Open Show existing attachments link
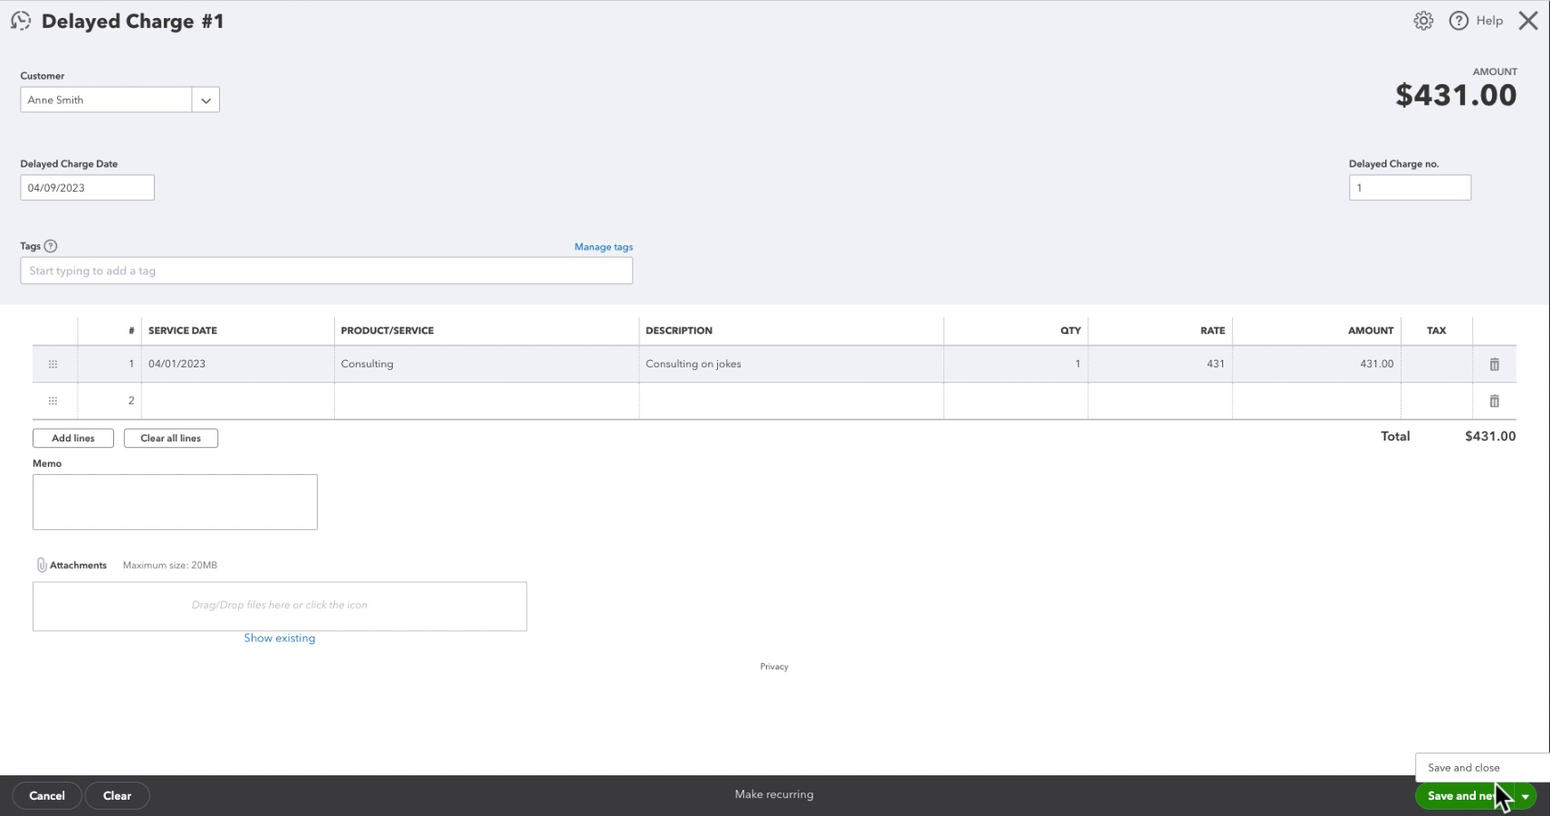 tap(280, 638)
